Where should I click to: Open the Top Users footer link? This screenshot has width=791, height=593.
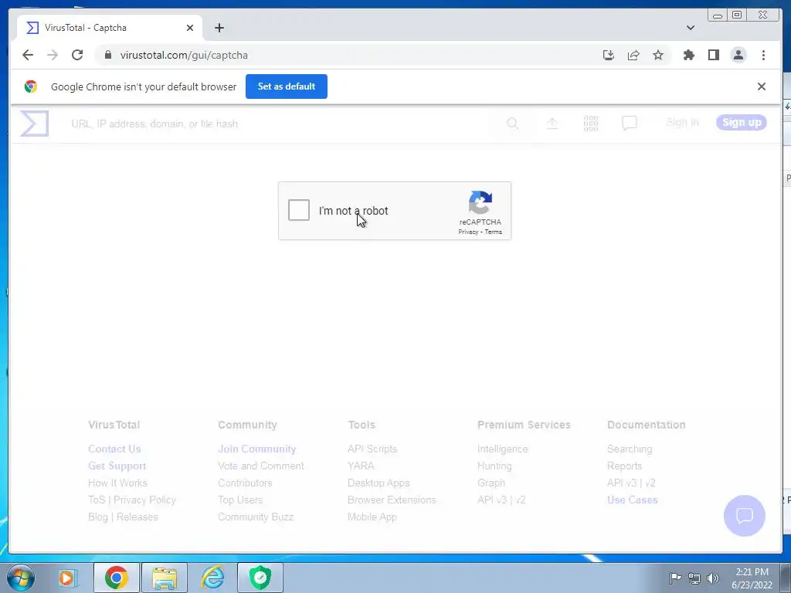tap(240, 500)
